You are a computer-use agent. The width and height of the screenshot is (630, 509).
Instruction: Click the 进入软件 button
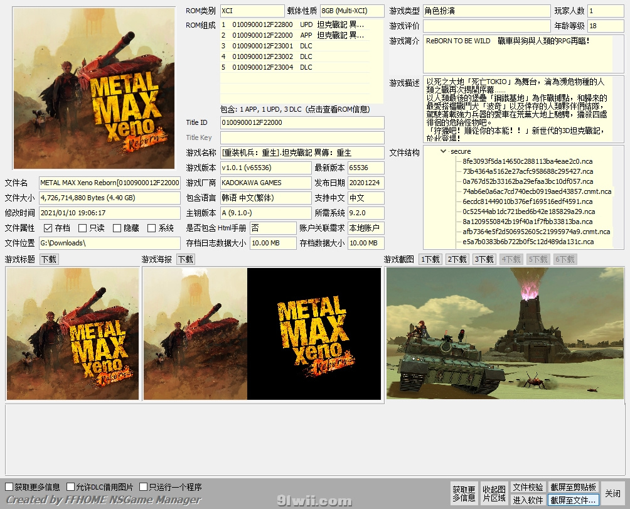528,500
